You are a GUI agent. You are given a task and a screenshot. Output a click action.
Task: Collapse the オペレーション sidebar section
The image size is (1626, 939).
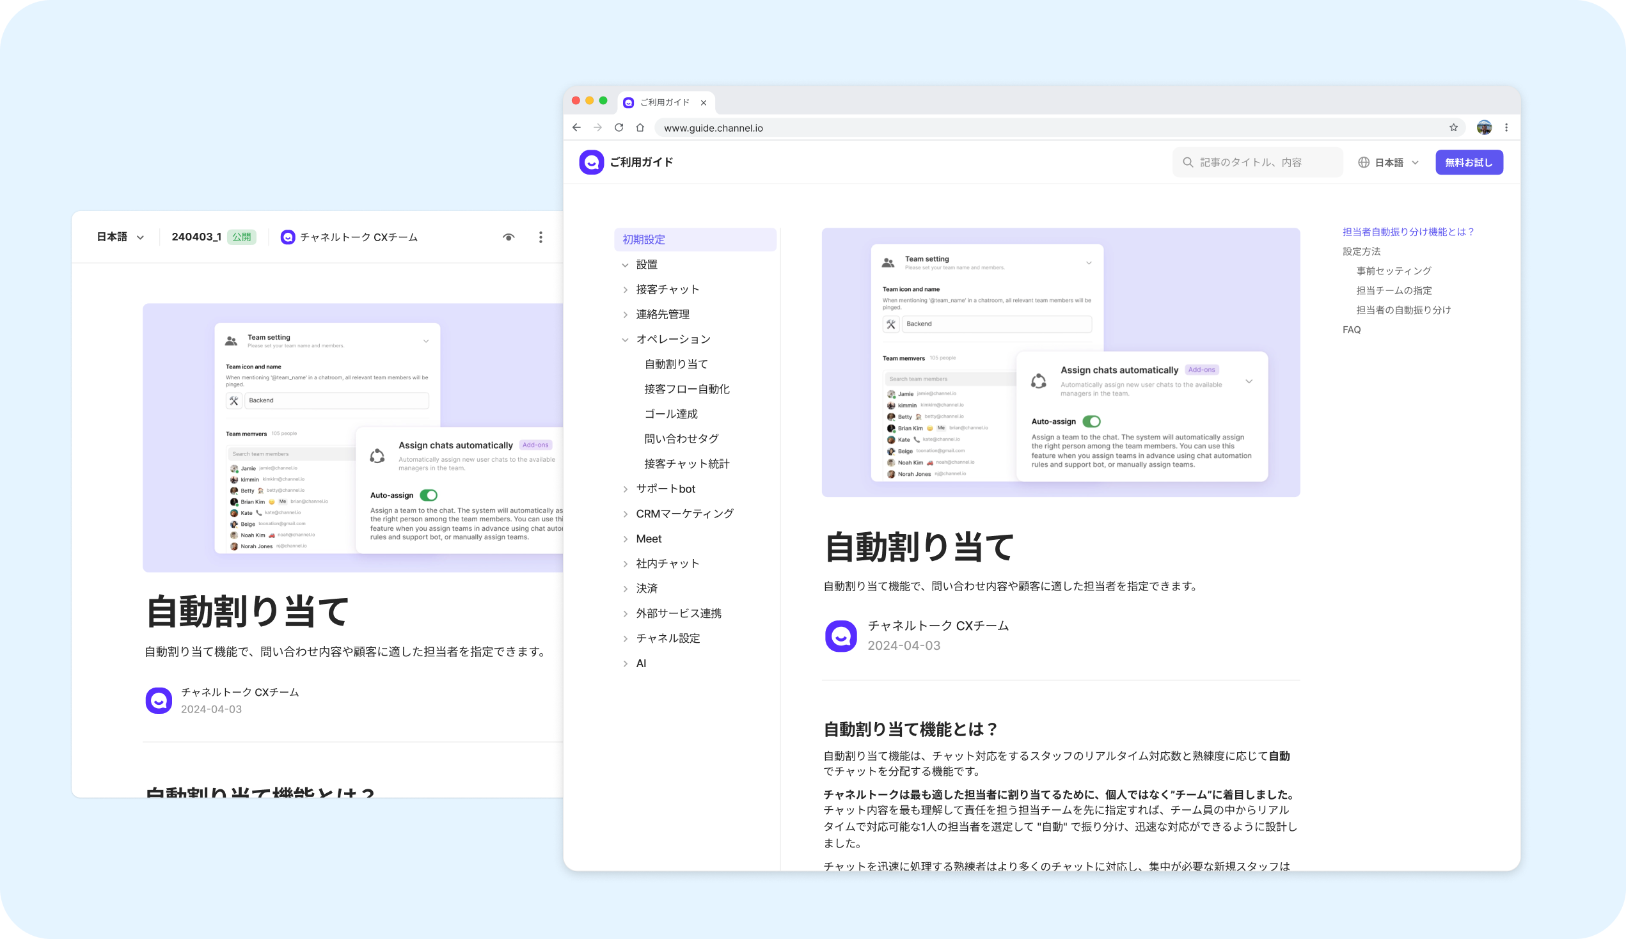pos(625,339)
